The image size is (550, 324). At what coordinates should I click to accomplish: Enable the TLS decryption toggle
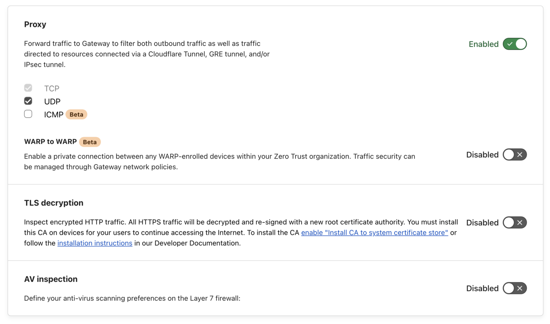515,222
